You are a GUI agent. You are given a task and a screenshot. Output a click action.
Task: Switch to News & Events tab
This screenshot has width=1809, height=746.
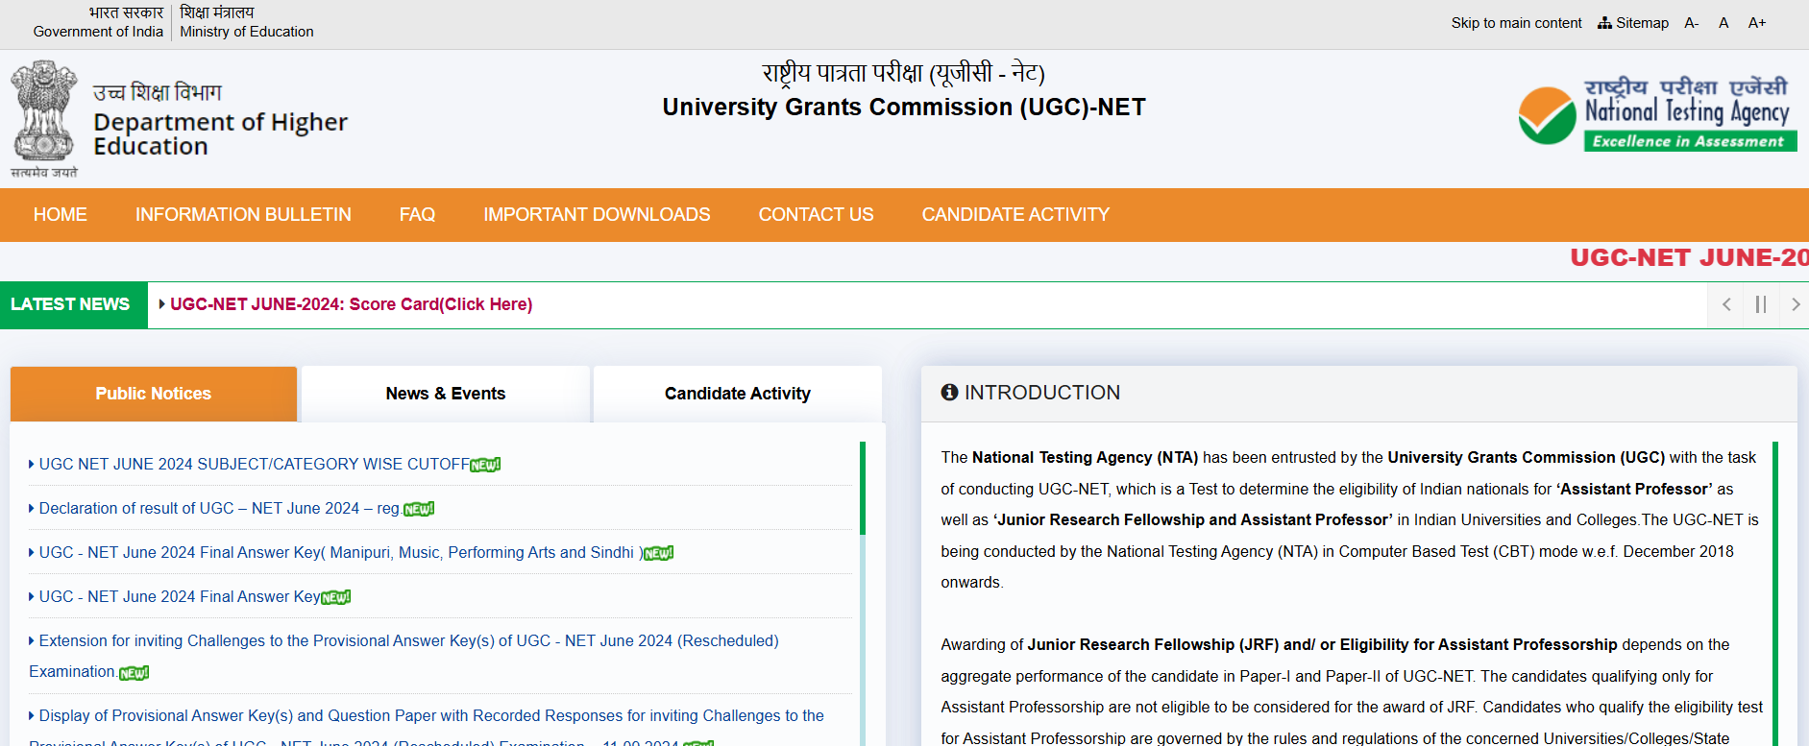click(446, 394)
